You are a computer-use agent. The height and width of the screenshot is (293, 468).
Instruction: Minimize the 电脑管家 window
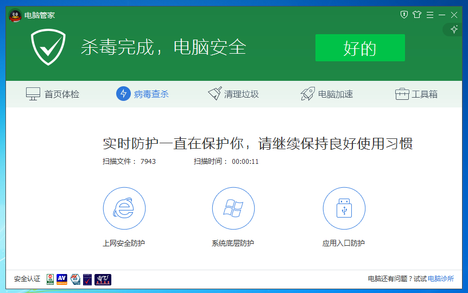point(442,15)
